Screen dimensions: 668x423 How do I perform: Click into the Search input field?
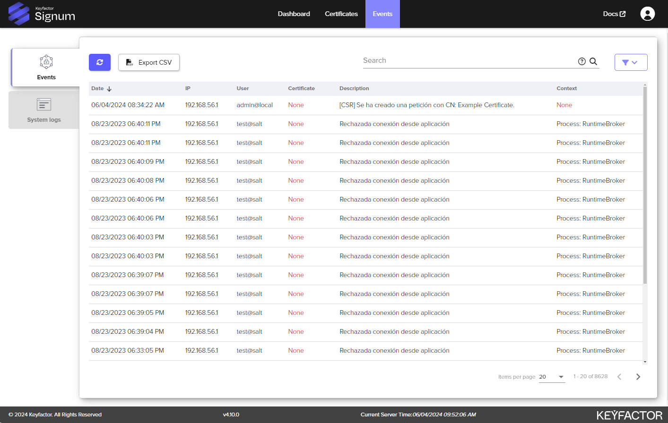pyautogui.click(x=468, y=60)
